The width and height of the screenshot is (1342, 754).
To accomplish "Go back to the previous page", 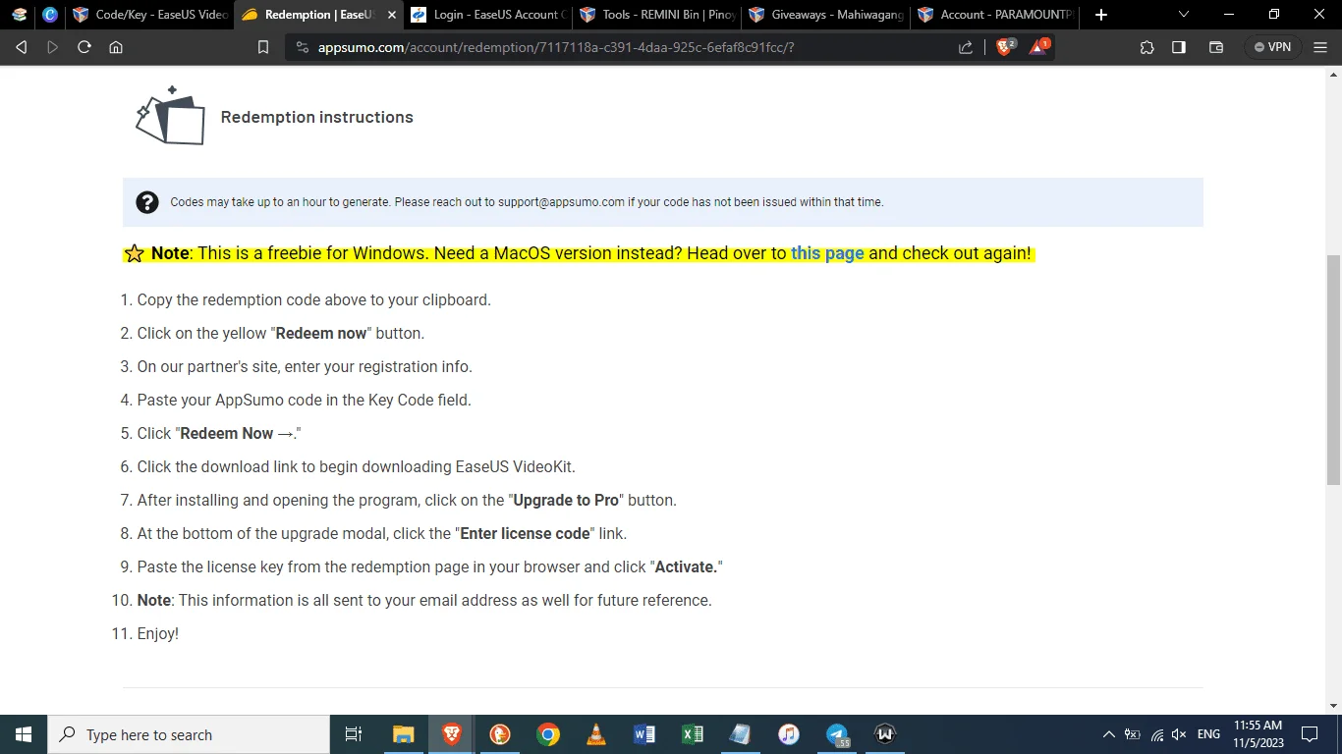I will pos(21,47).
